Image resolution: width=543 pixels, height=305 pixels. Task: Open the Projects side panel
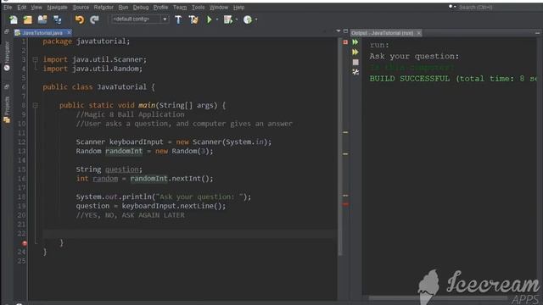[x=7, y=110]
